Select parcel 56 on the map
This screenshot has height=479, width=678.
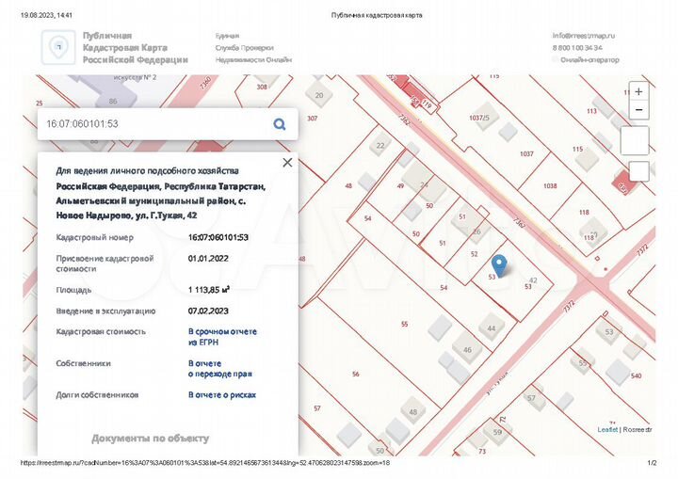(355, 374)
